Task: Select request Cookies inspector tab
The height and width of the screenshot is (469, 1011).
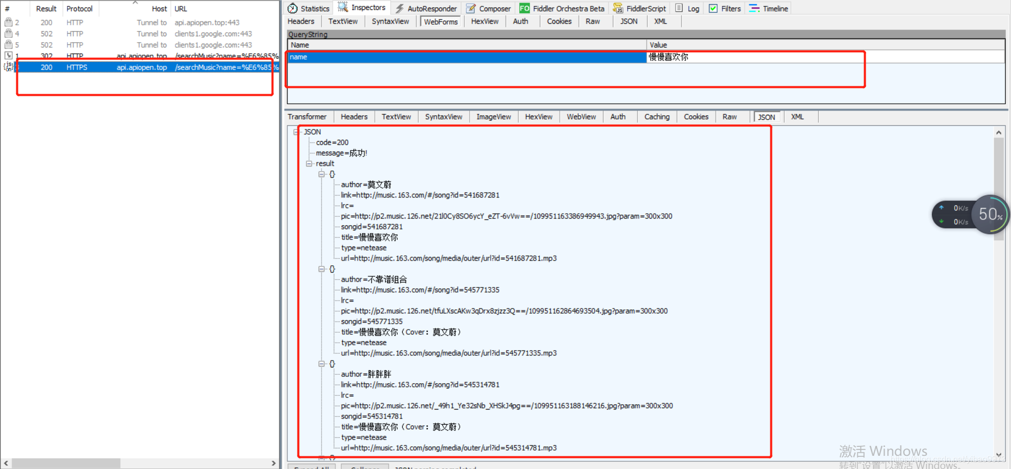Action: [x=559, y=21]
